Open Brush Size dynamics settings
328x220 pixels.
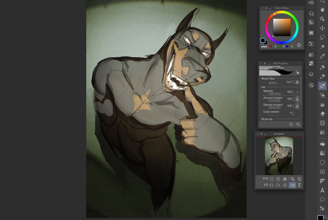[297, 82]
